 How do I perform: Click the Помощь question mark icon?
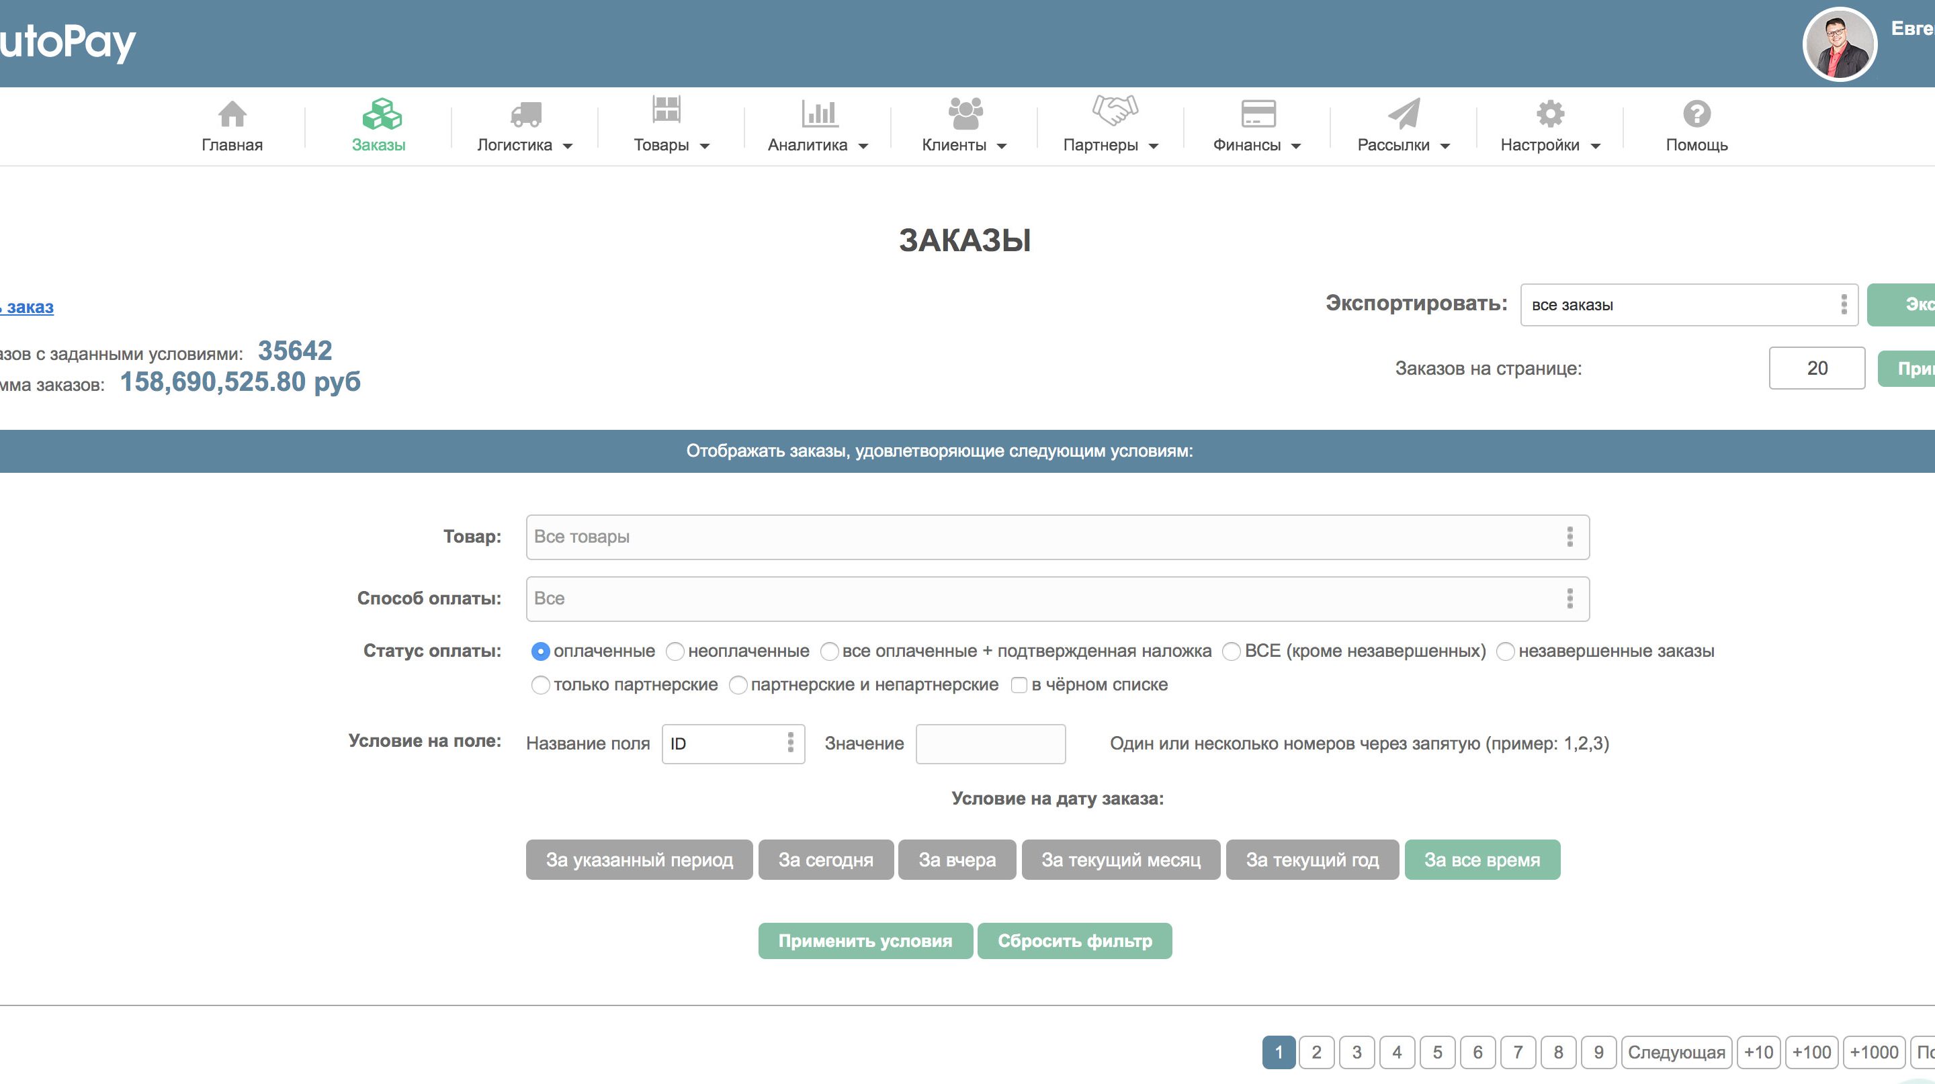[x=1697, y=114]
